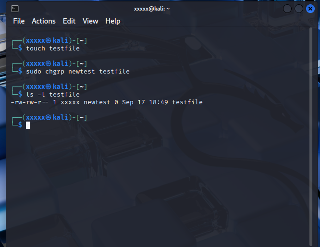
Task: Click the 'sudo chgrp newtest testfile' command
Action: coord(78,71)
